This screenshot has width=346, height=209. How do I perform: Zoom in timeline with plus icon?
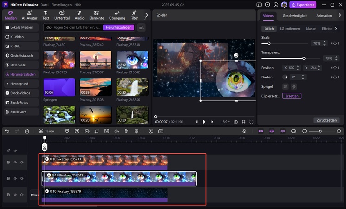click(x=339, y=131)
